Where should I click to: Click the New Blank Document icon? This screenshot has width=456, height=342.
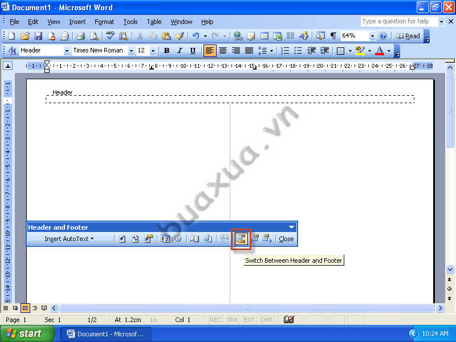[12, 36]
